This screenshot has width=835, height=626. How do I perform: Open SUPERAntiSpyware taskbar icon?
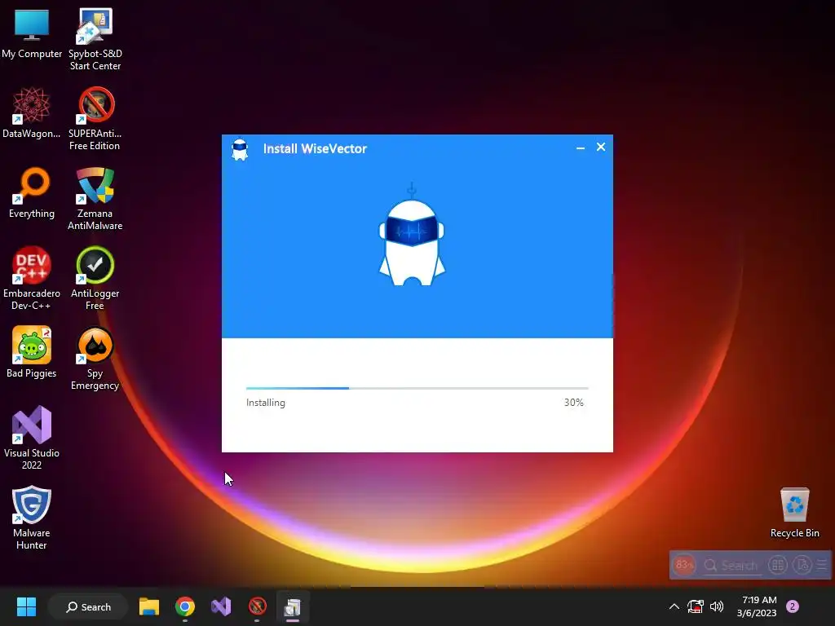[x=257, y=606]
